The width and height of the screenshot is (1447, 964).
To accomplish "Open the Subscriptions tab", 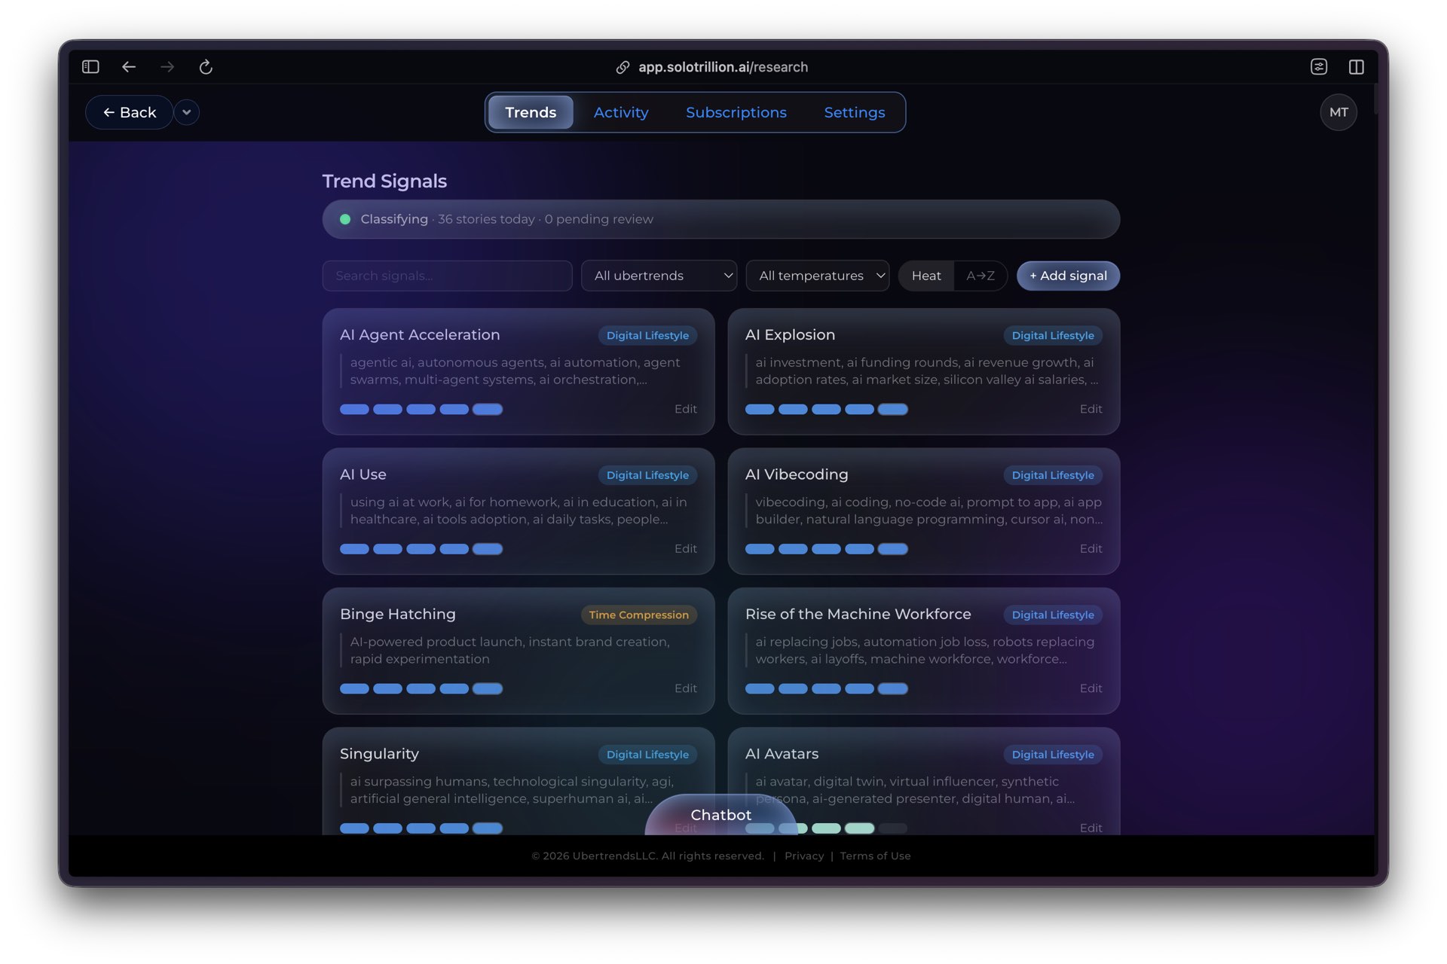I will (736, 112).
